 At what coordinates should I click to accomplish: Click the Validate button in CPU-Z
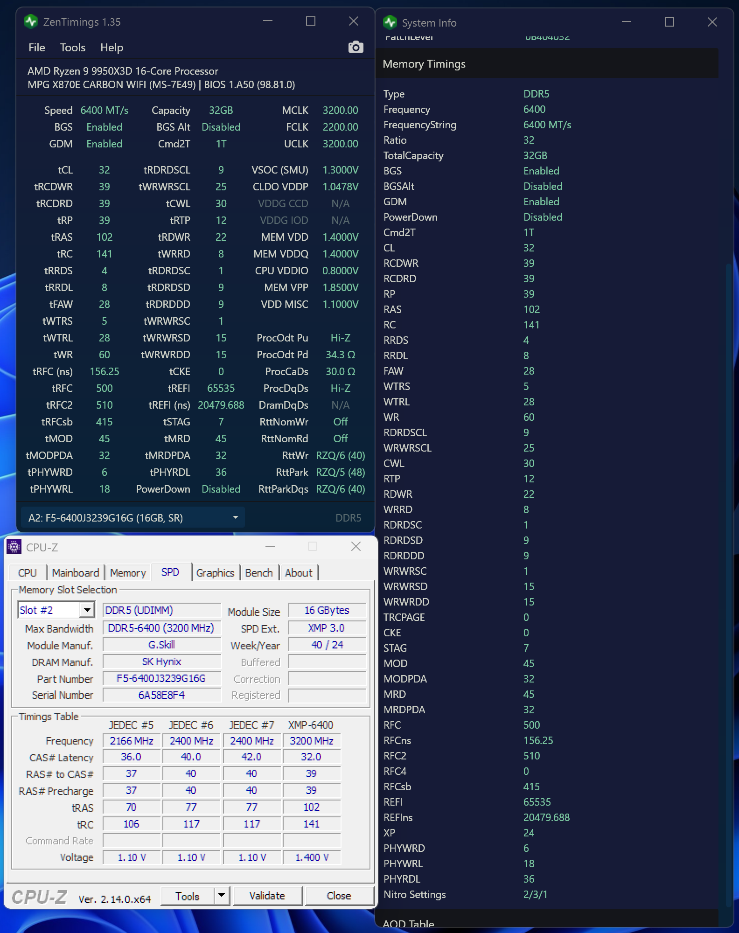point(267,896)
